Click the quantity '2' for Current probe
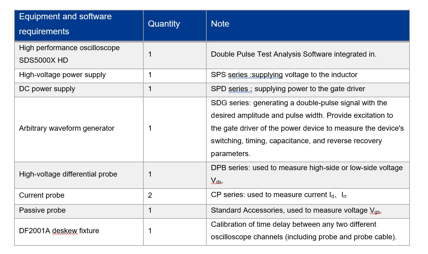Screen dimensions: 428x254 (150, 196)
